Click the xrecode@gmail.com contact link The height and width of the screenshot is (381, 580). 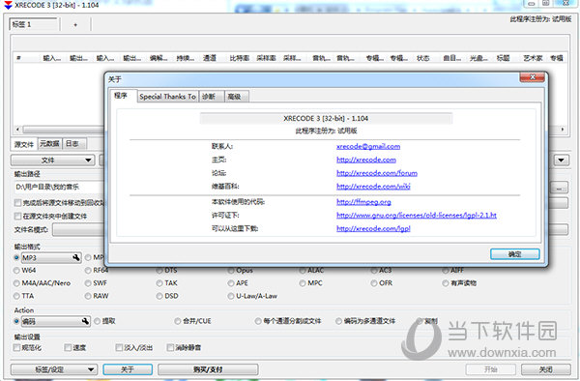pos(368,146)
